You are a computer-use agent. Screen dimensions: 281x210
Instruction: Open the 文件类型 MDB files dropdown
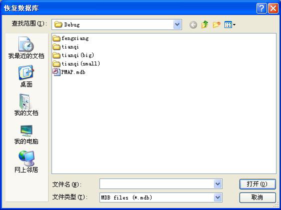click(217, 197)
